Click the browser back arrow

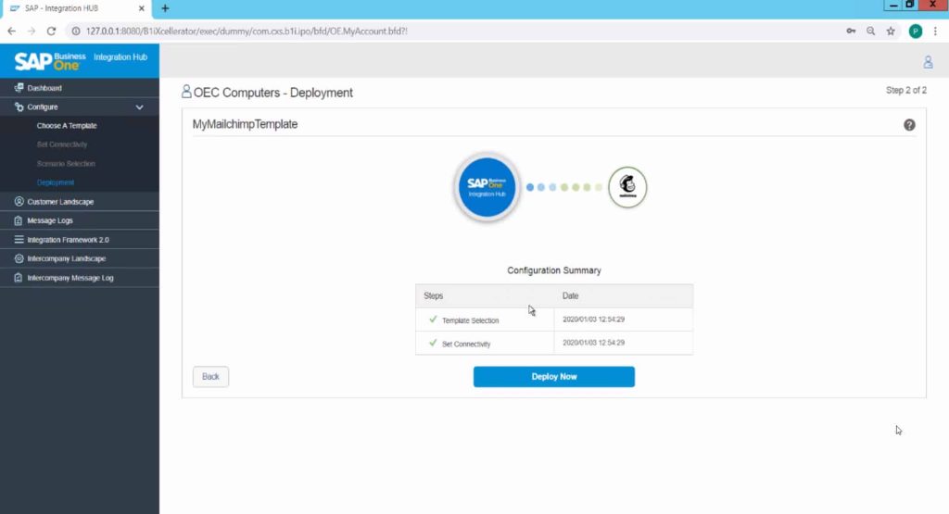point(11,31)
